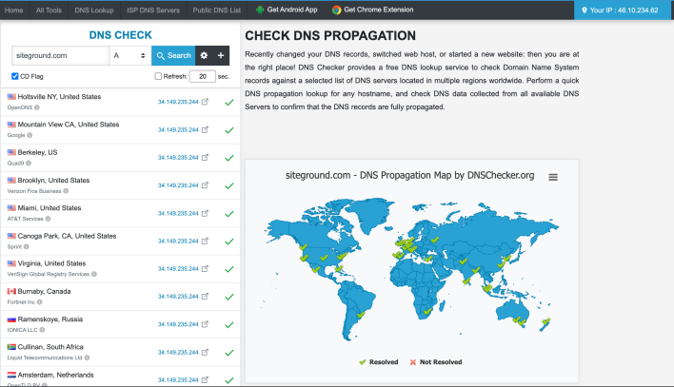Click info icon next to Fortinet Inc
This screenshot has width=674, height=387.
(40, 302)
